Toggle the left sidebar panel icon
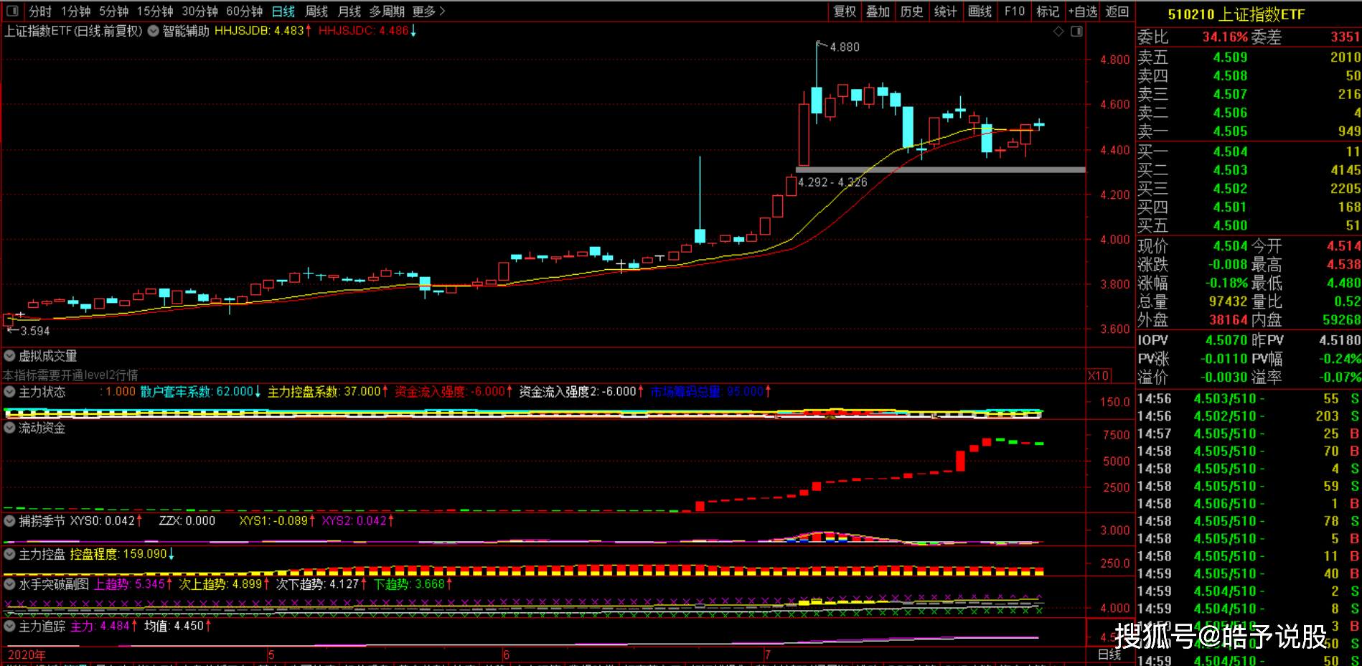This screenshot has height=666, width=1362. [x=12, y=11]
